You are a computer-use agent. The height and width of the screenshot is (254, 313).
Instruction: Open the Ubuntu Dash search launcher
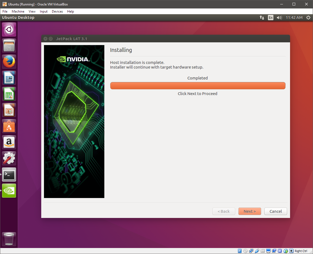9,29
